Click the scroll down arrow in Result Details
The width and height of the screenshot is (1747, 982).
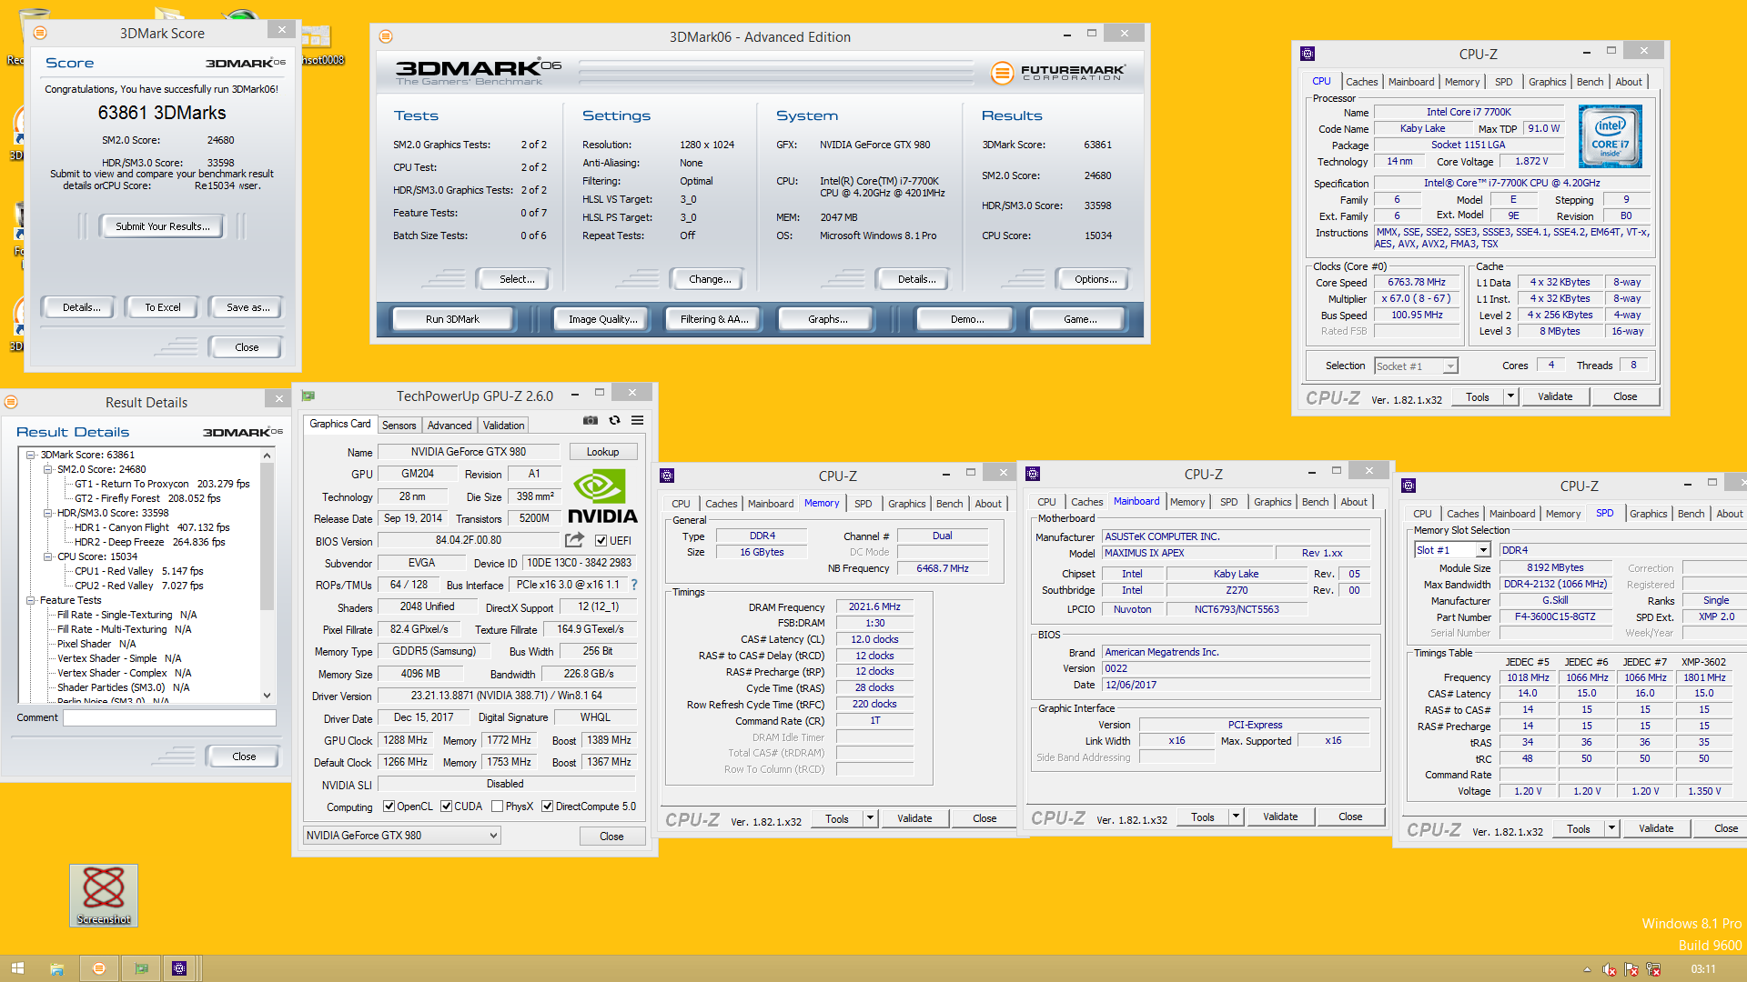(267, 696)
